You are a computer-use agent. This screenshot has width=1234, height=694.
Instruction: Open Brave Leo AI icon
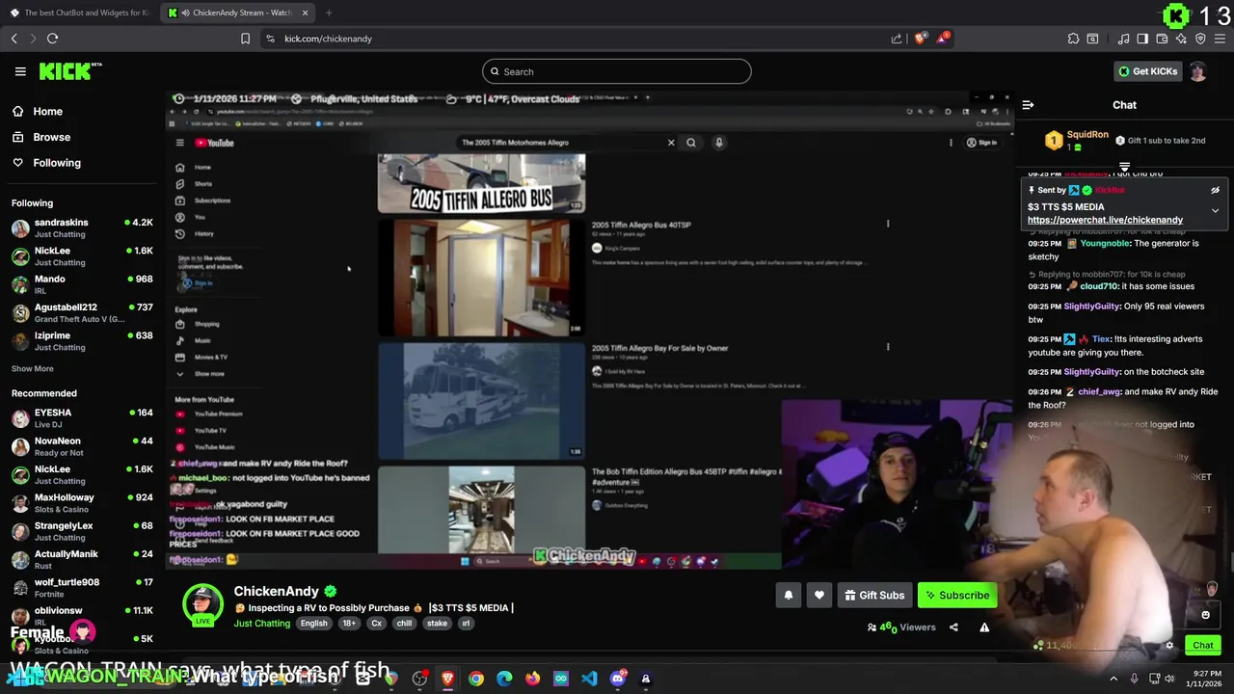coord(1181,39)
